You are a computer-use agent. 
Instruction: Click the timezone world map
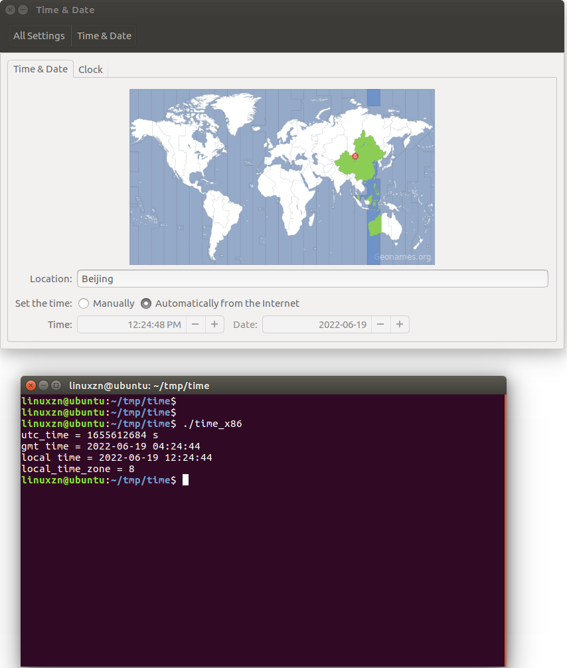(282, 177)
